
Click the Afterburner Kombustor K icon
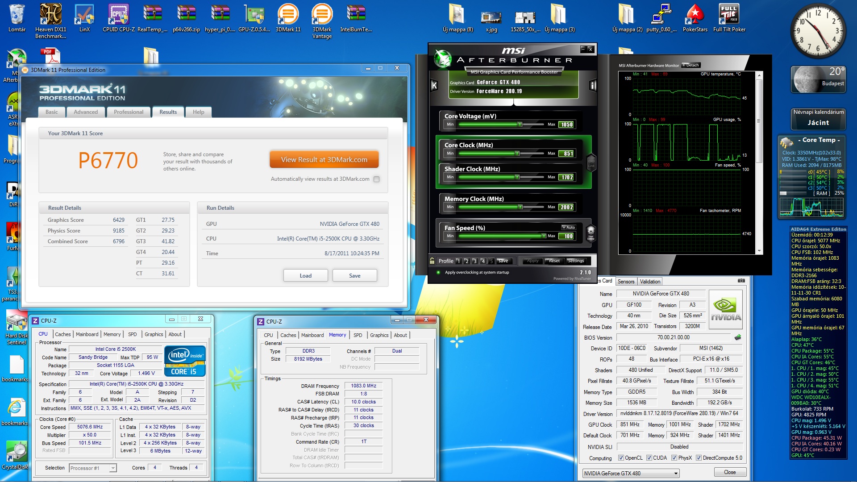click(x=434, y=85)
